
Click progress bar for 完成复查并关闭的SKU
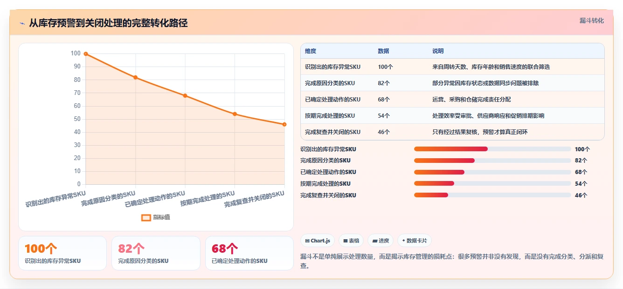tap(492, 195)
